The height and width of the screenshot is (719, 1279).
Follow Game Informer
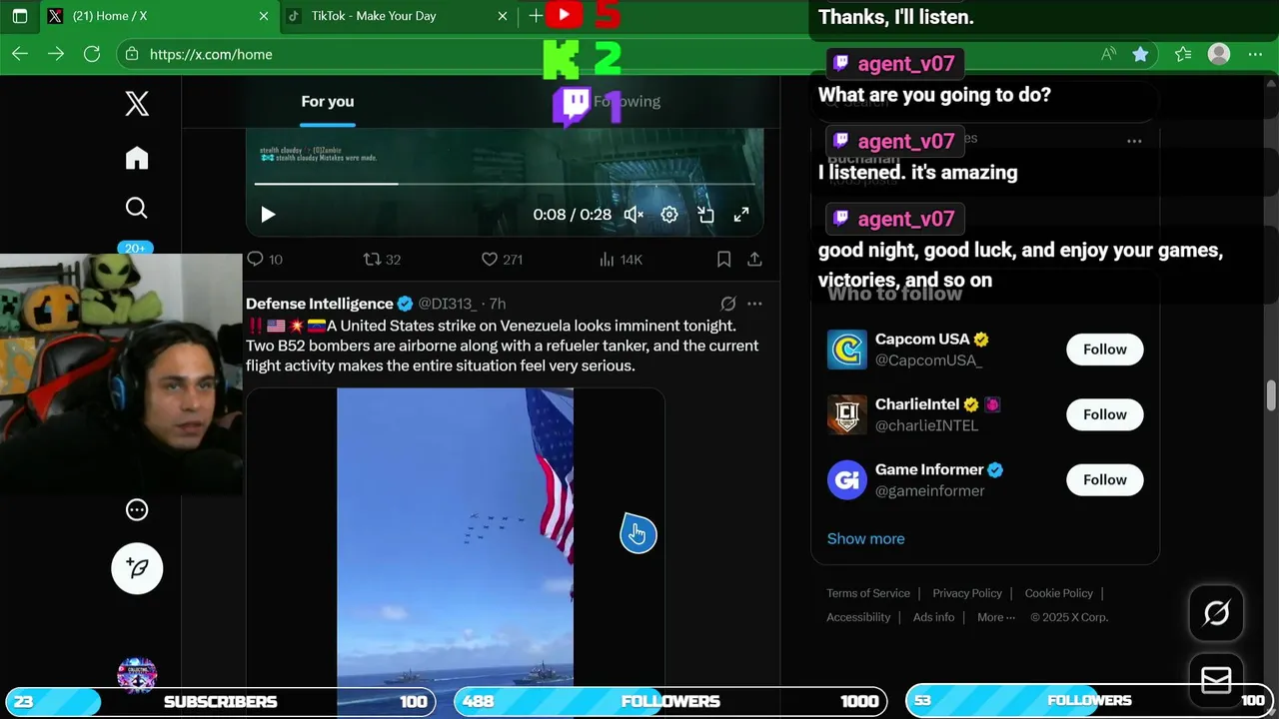click(x=1104, y=480)
